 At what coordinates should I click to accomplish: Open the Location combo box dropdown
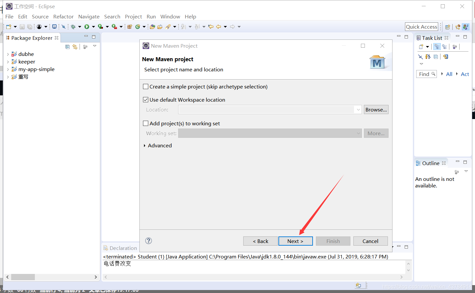(358, 110)
